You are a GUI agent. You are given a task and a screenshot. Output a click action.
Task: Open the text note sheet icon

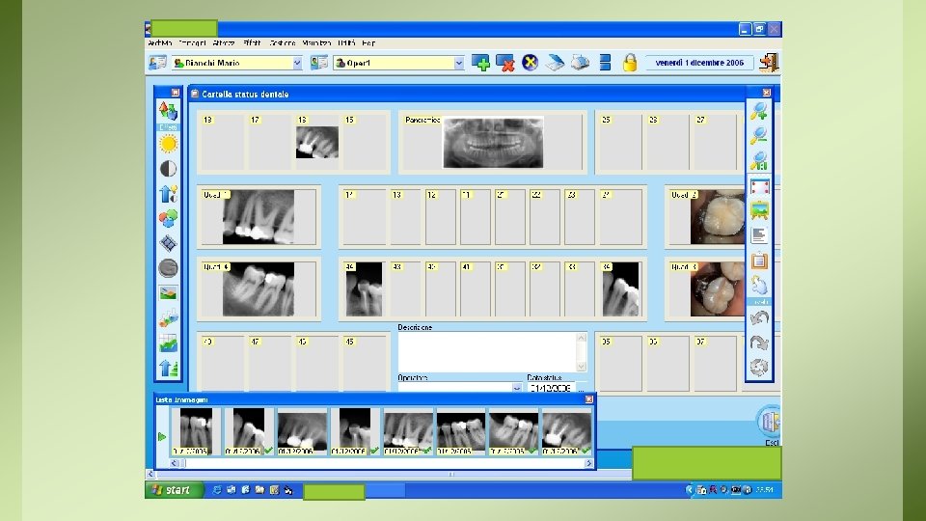pyautogui.click(x=759, y=235)
